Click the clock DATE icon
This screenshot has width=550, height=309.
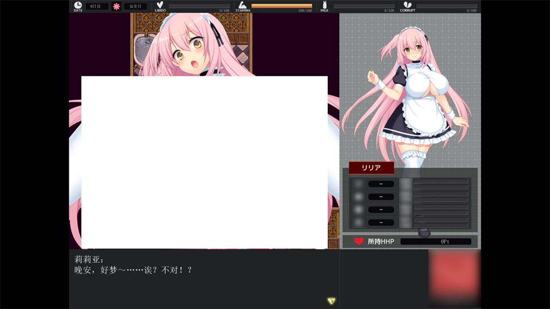[x=78, y=5]
